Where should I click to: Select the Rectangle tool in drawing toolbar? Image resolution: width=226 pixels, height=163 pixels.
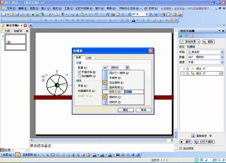coord(53,155)
